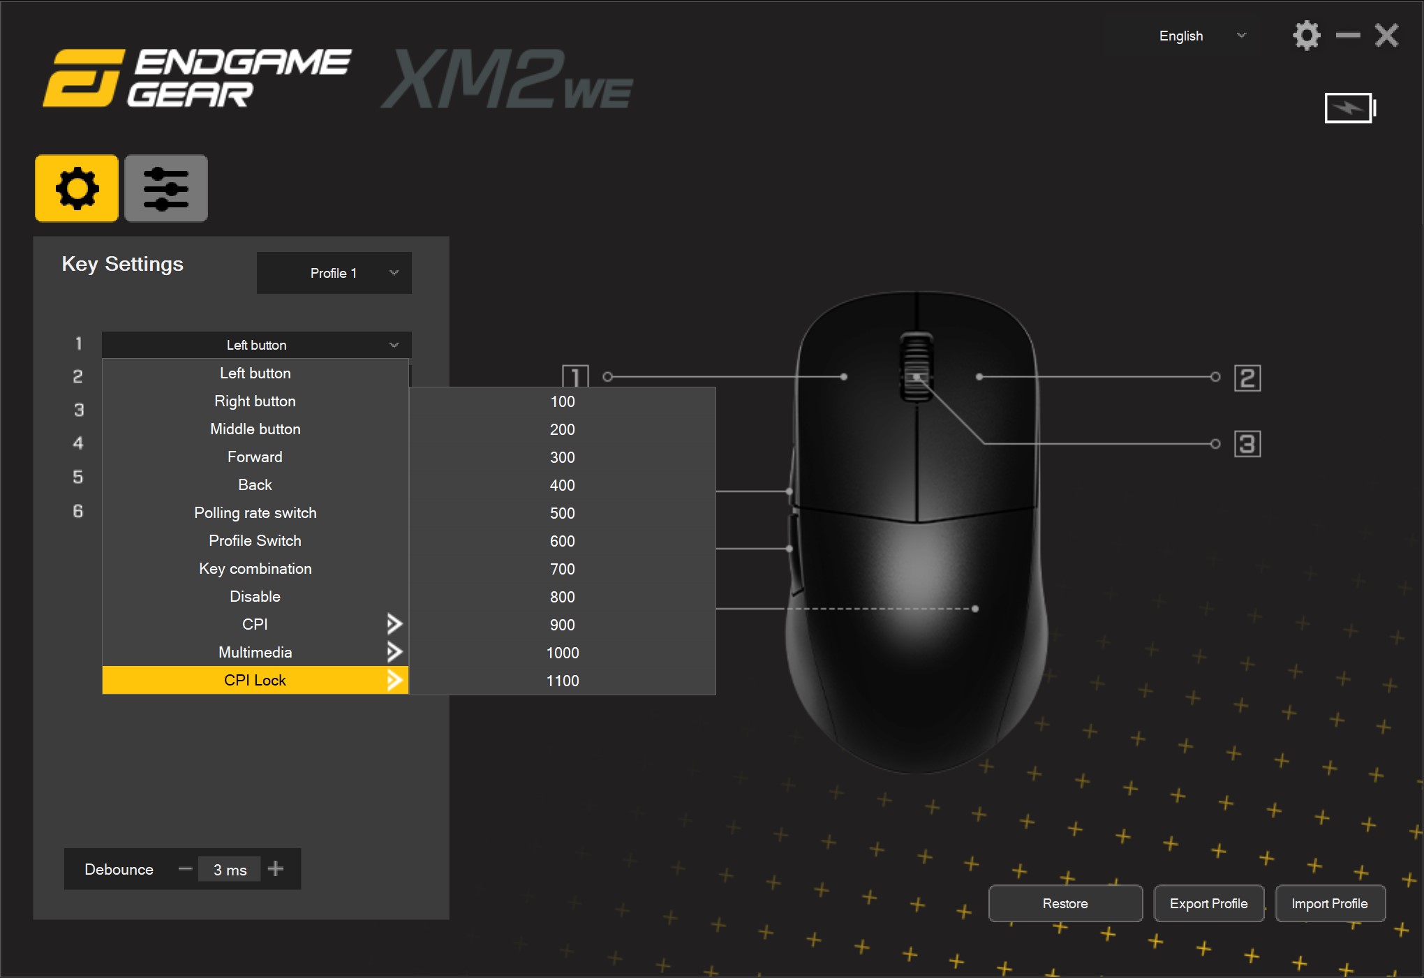Click the mouse product image
The height and width of the screenshot is (978, 1424).
[x=917, y=532]
